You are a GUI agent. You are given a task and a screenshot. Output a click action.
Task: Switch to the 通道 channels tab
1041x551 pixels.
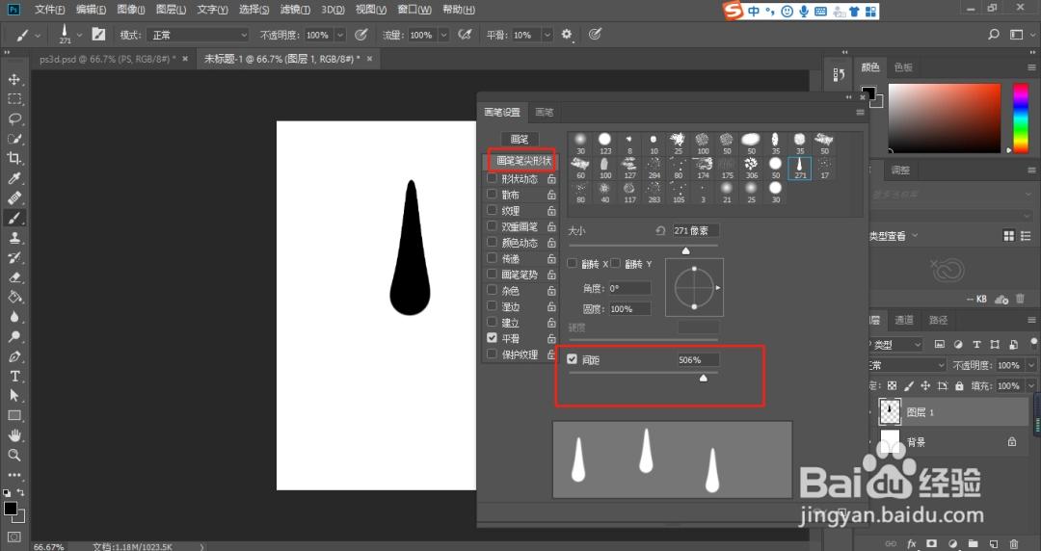point(904,320)
